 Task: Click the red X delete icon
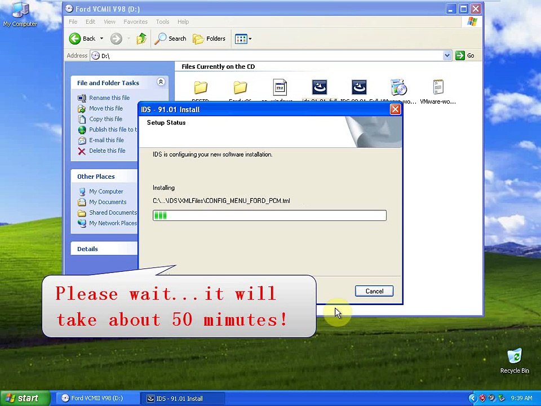pos(82,151)
